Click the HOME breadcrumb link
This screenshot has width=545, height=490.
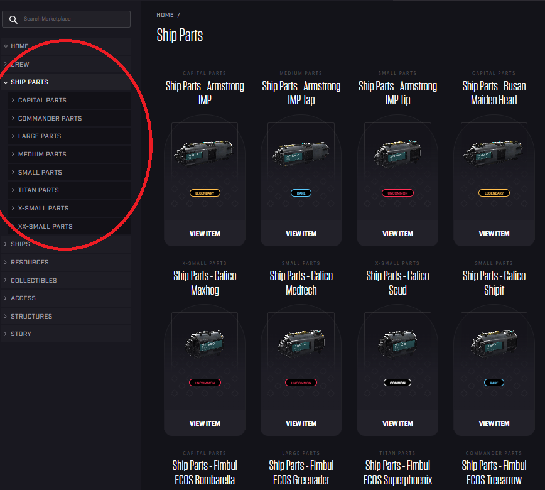(x=165, y=15)
